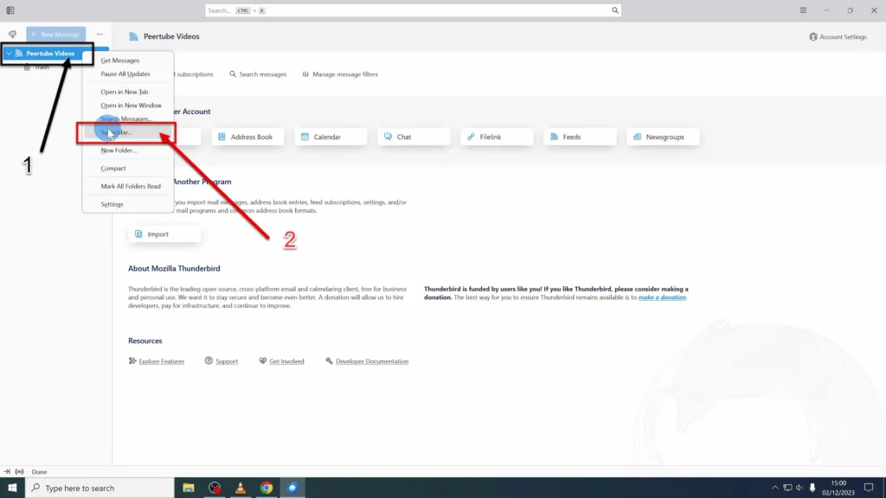
Task: Open the Windows notification center
Action: coord(869,488)
